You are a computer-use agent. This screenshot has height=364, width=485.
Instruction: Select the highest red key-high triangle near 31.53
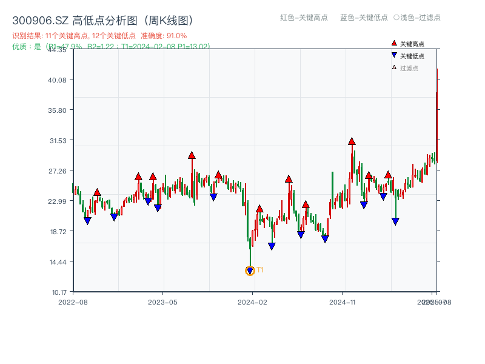352,141
